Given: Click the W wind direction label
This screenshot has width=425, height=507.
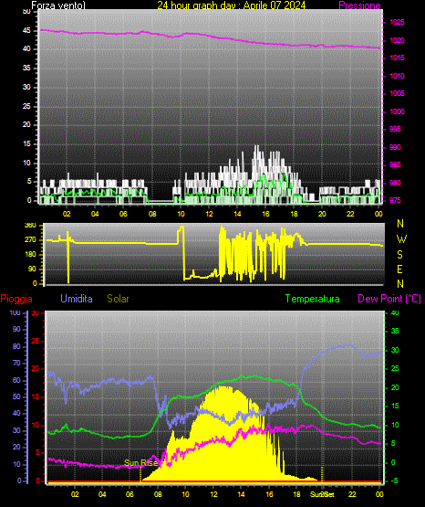Looking at the screenshot, I should tap(401, 239).
